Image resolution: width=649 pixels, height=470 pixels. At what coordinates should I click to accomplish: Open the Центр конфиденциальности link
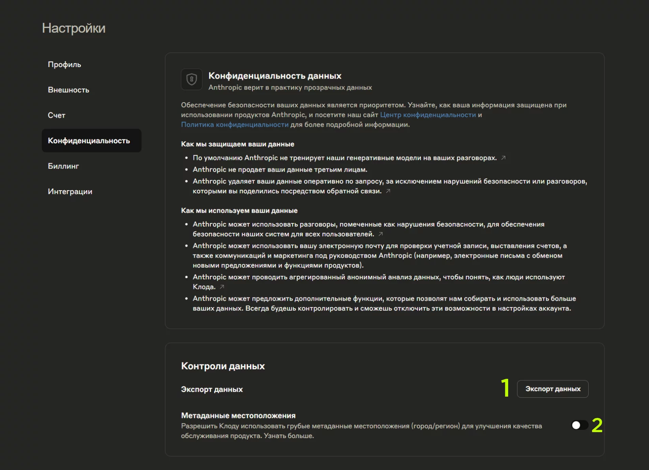(x=428, y=115)
